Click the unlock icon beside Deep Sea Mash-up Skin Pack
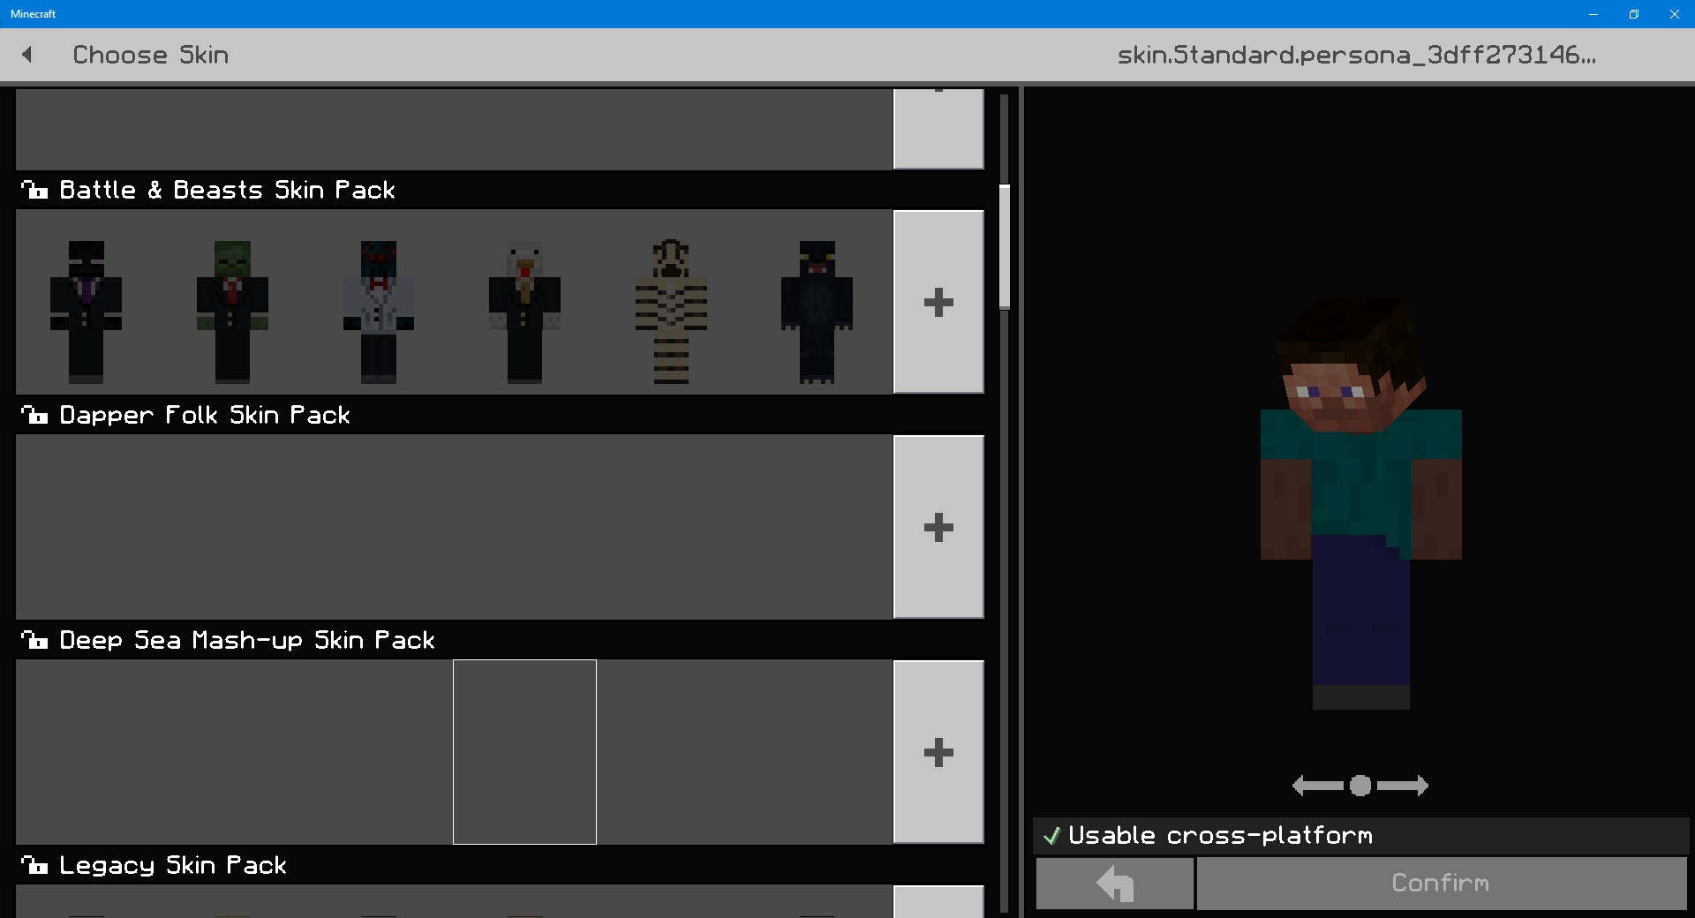This screenshot has height=918, width=1695. pyautogui.click(x=34, y=640)
